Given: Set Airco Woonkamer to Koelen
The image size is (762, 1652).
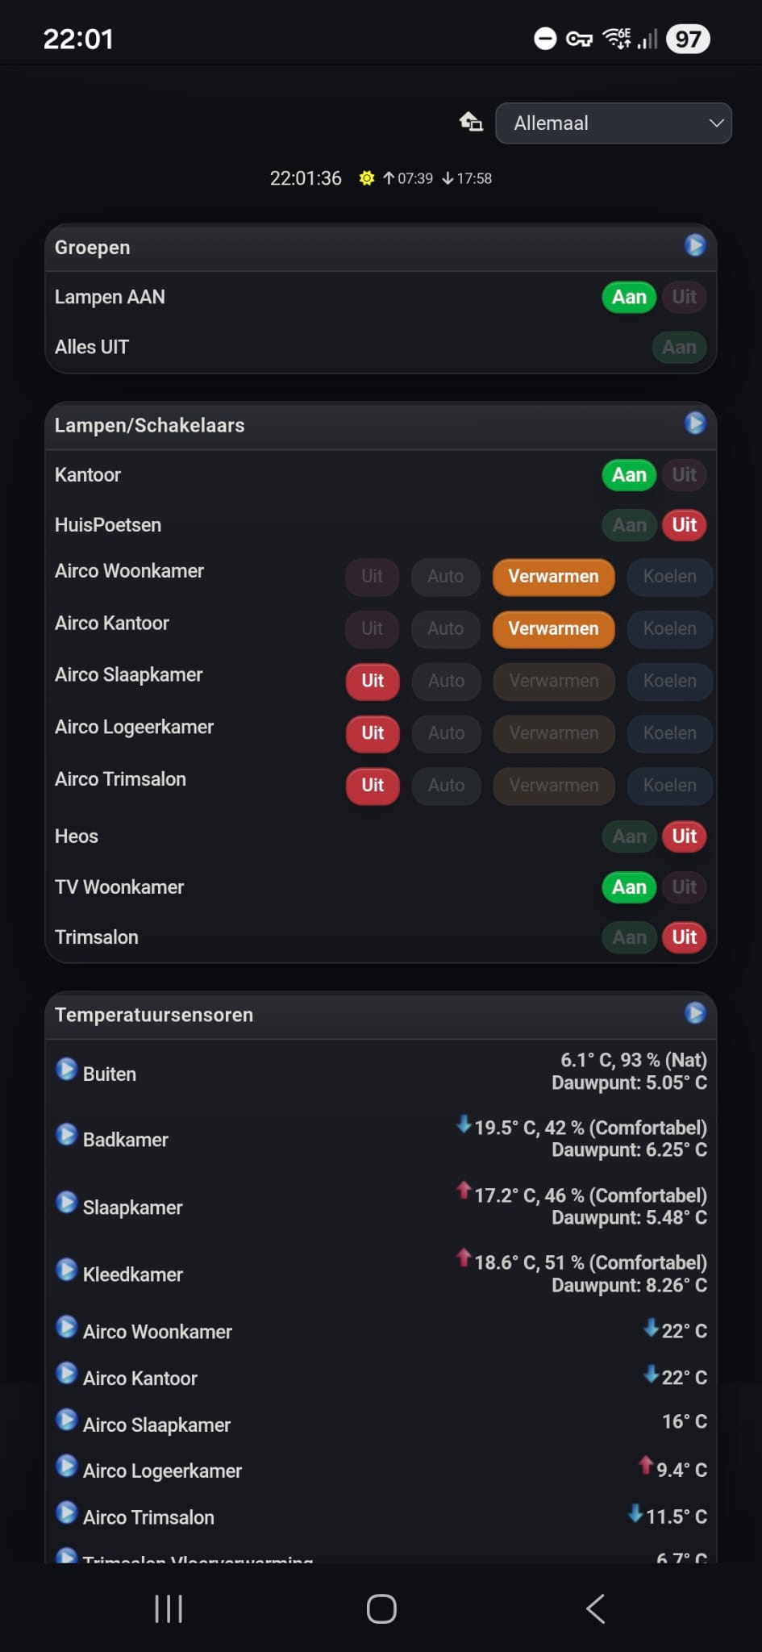Looking at the screenshot, I should pyautogui.click(x=669, y=577).
